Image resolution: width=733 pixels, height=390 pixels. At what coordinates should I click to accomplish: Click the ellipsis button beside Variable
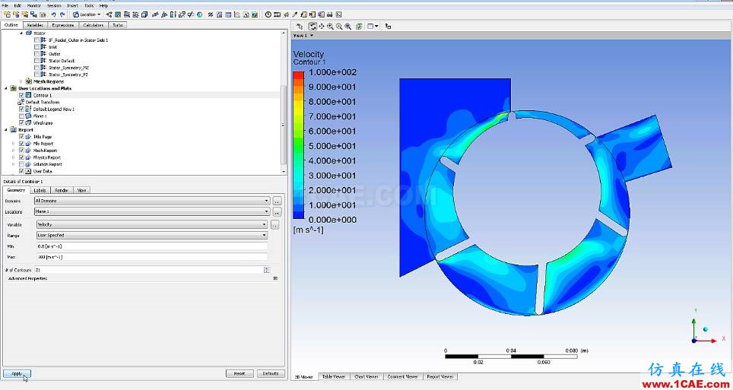(x=275, y=225)
